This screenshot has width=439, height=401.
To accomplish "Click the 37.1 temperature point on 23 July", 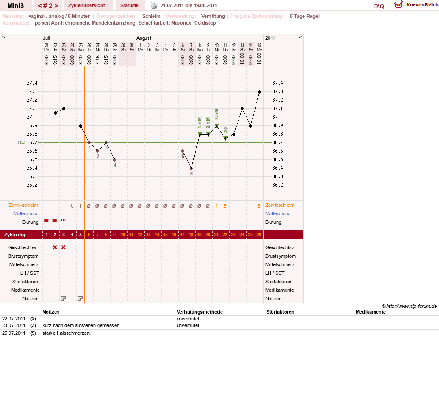I will [64, 109].
